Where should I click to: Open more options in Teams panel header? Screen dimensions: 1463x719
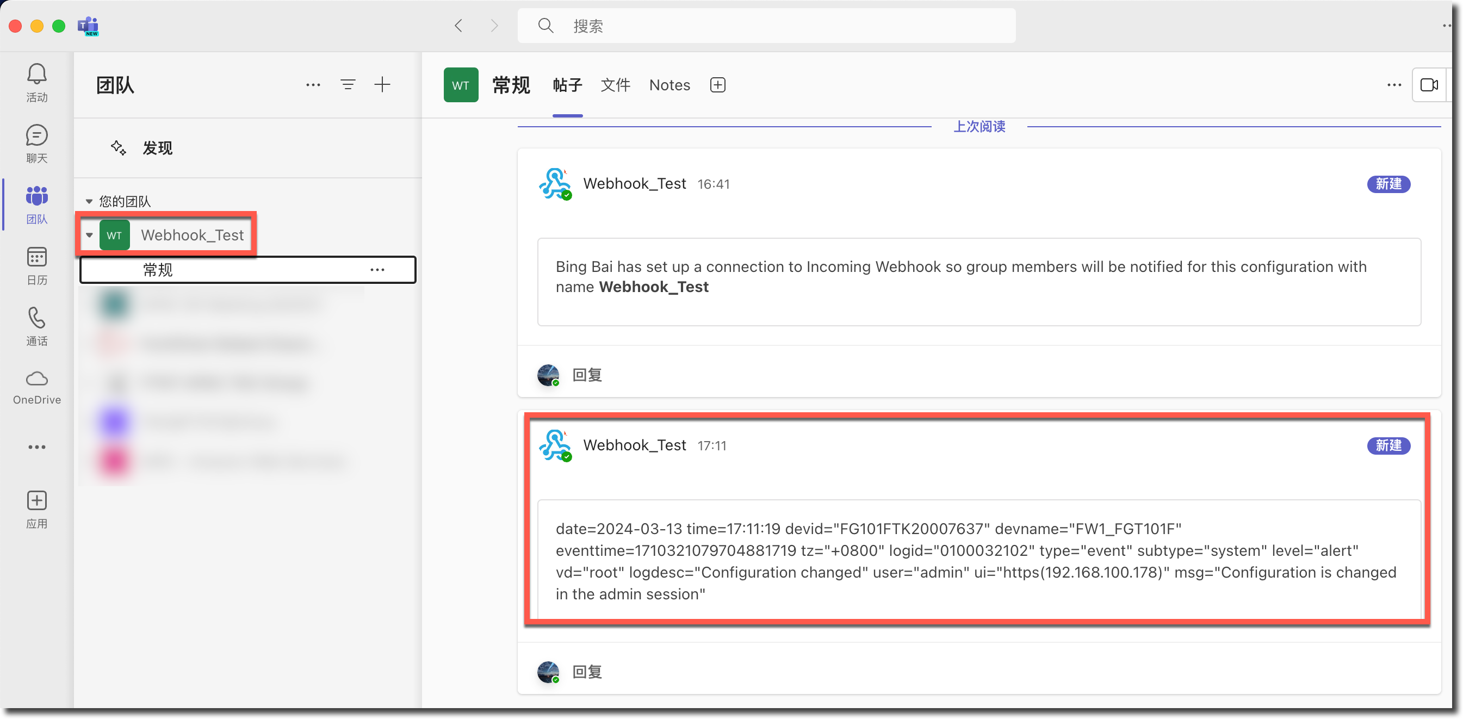[x=313, y=85]
